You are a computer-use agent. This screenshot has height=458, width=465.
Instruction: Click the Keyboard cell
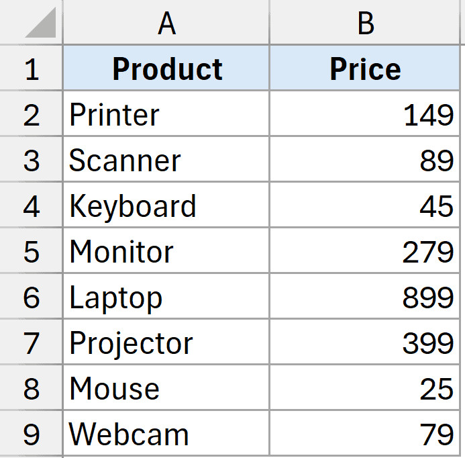[x=166, y=206]
